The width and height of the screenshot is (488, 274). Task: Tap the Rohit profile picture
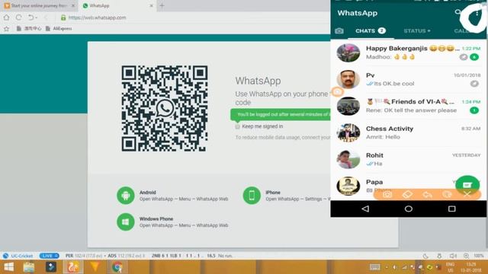point(348,159)
